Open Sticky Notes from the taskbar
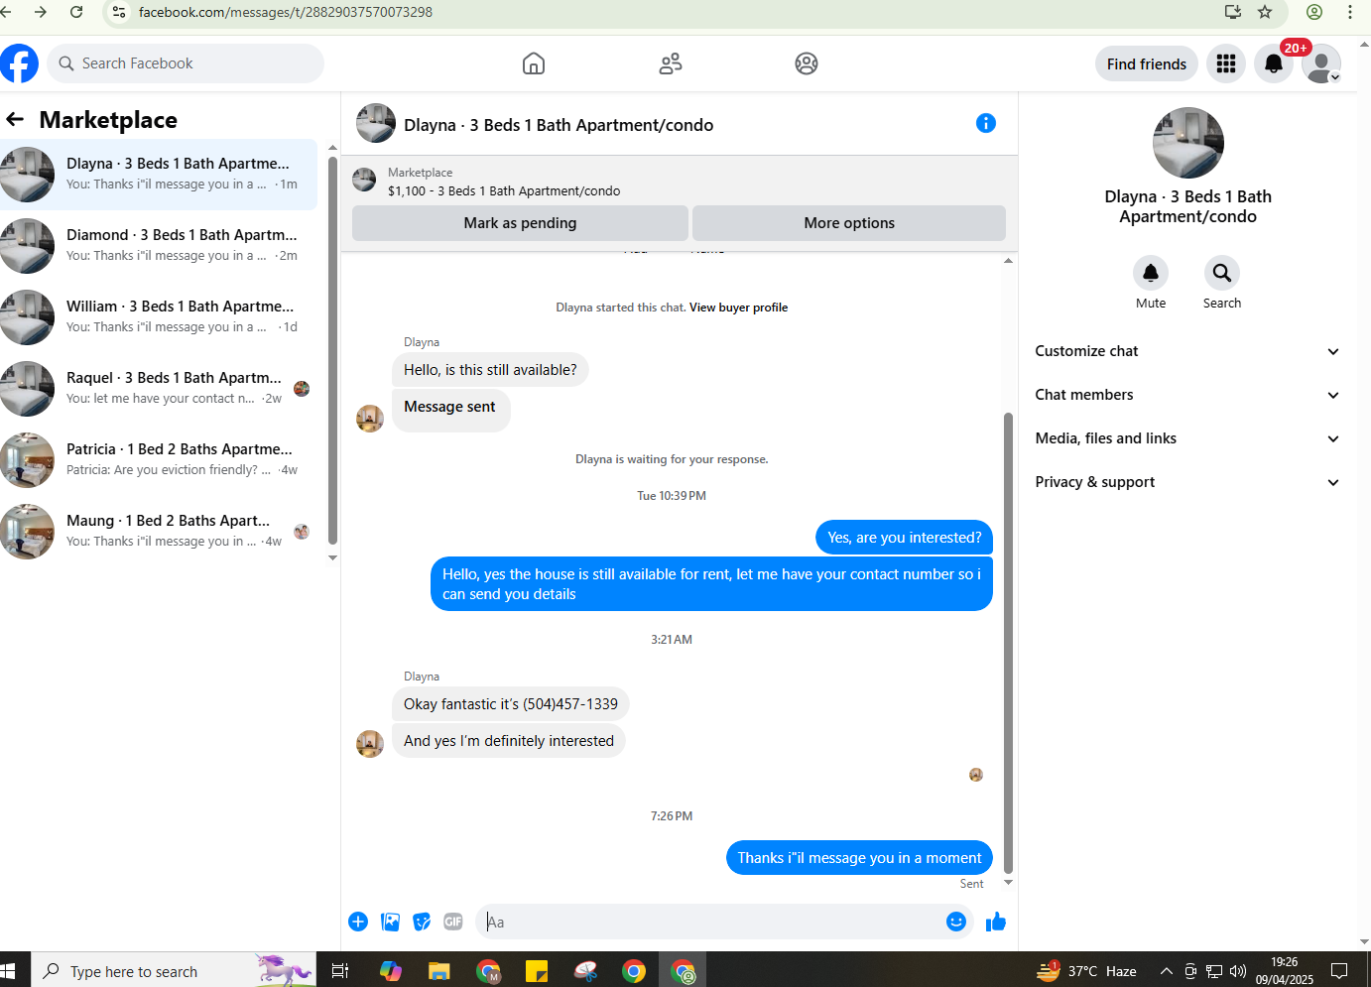 click(537, 970)
